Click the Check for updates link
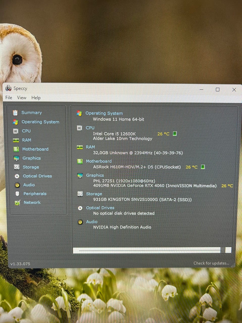The width and height of the screenshot is (242, 323). pos(211,263)
